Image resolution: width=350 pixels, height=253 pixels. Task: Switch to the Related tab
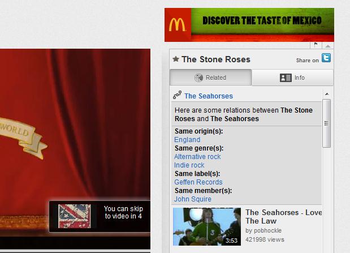click(x=211, y=78)
